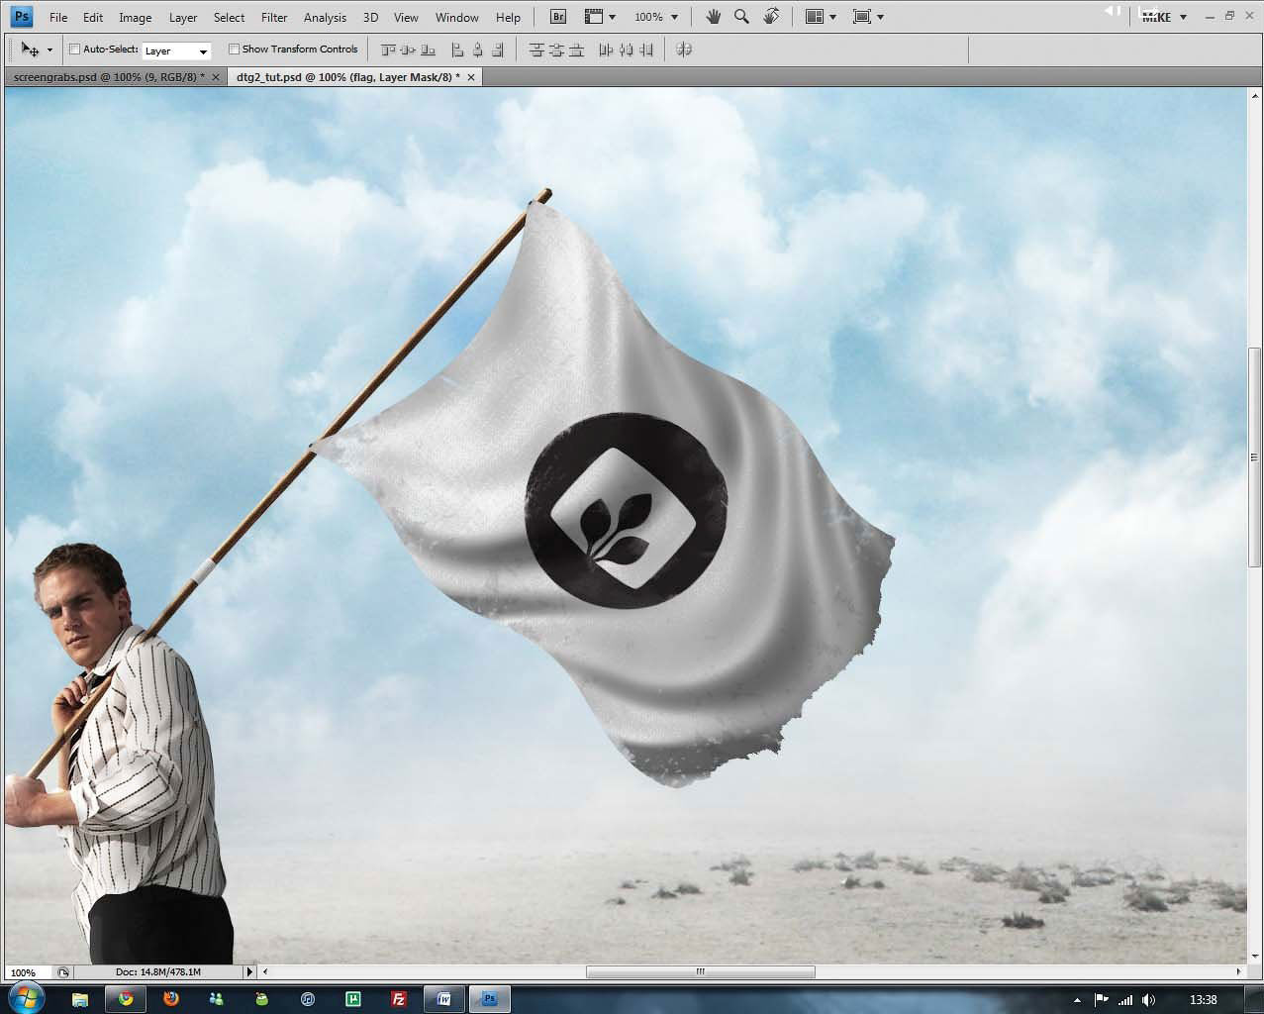Open the Edit menu

(x=93, y=17)
